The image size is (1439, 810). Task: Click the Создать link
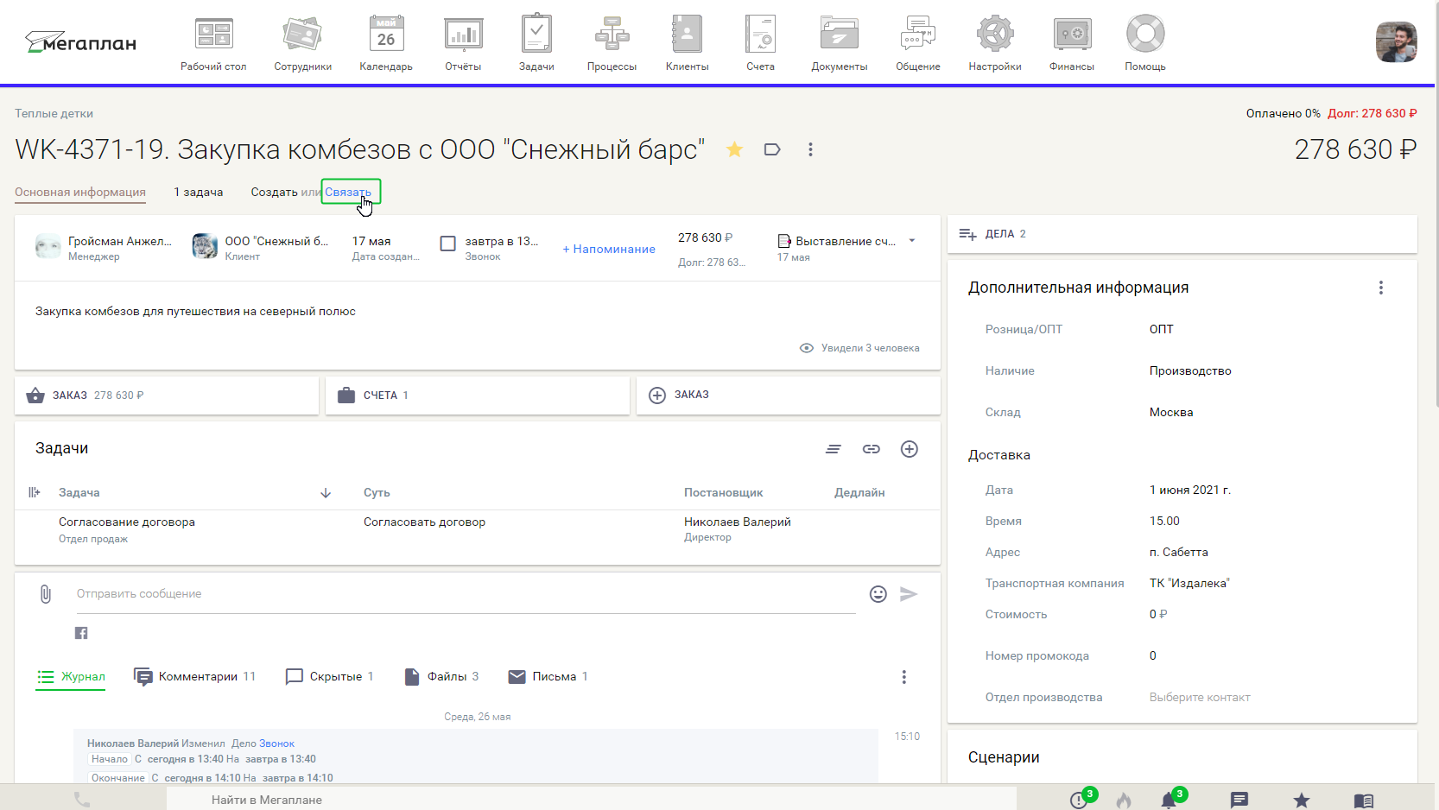coord(274,192)
